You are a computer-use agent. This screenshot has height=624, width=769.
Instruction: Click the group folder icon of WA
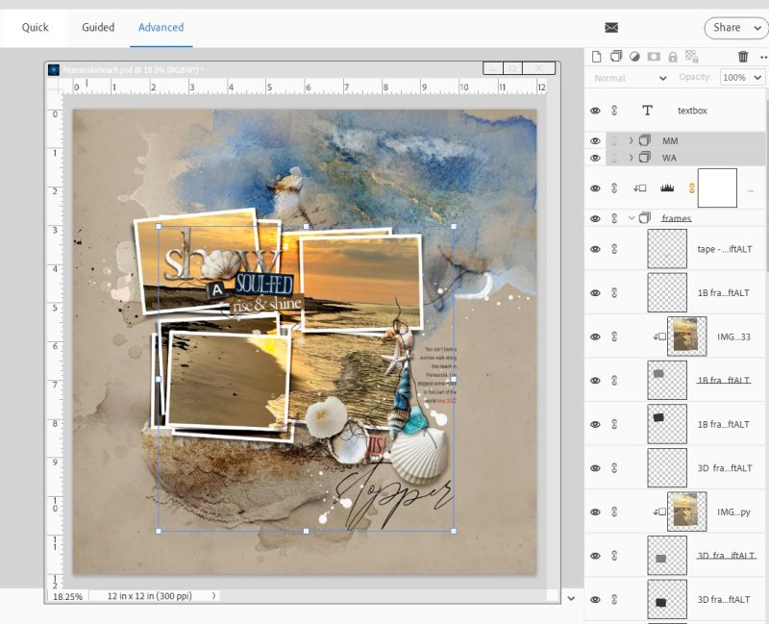tap(644, 158)
